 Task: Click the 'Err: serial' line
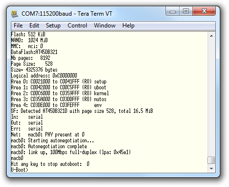click(27, 129)
